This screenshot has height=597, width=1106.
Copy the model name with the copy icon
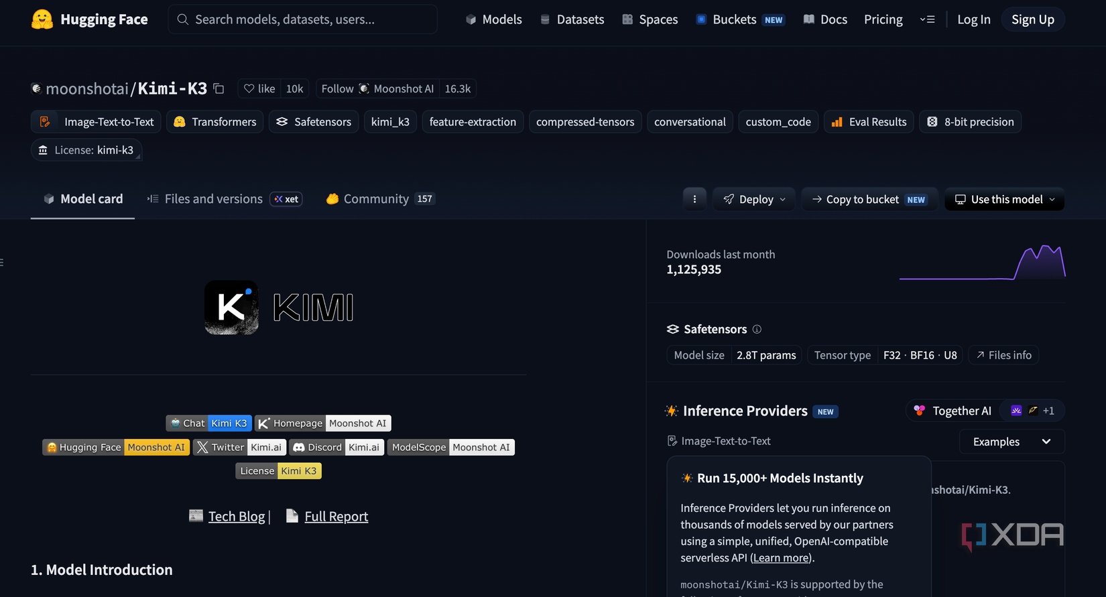pyautogui.click(x=219, y=88)
